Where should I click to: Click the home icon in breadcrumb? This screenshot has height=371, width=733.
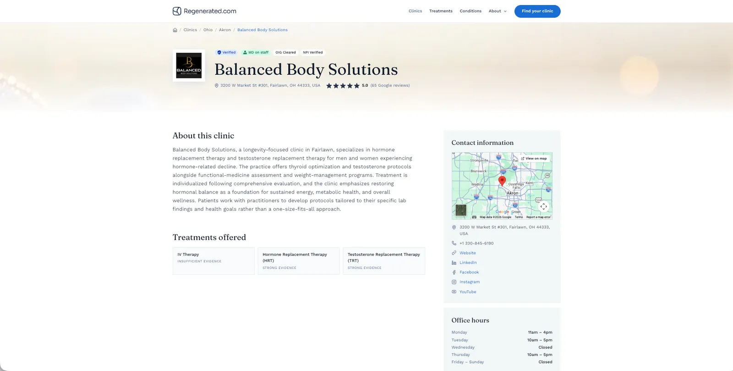(x=175, y=30)
